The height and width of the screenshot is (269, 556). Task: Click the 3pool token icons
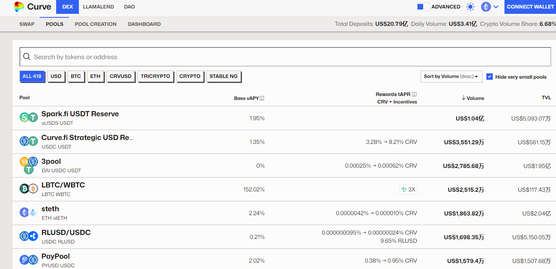[x=28, y=166]
